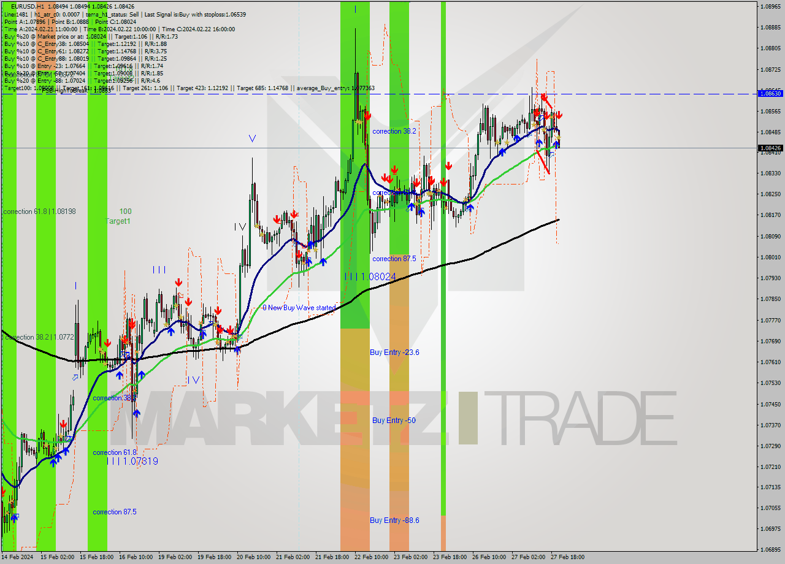The height and width of the screenshot is (564, 785).
Task: Click the 'average_Buy_entry' value text
Action: point(335,88)
